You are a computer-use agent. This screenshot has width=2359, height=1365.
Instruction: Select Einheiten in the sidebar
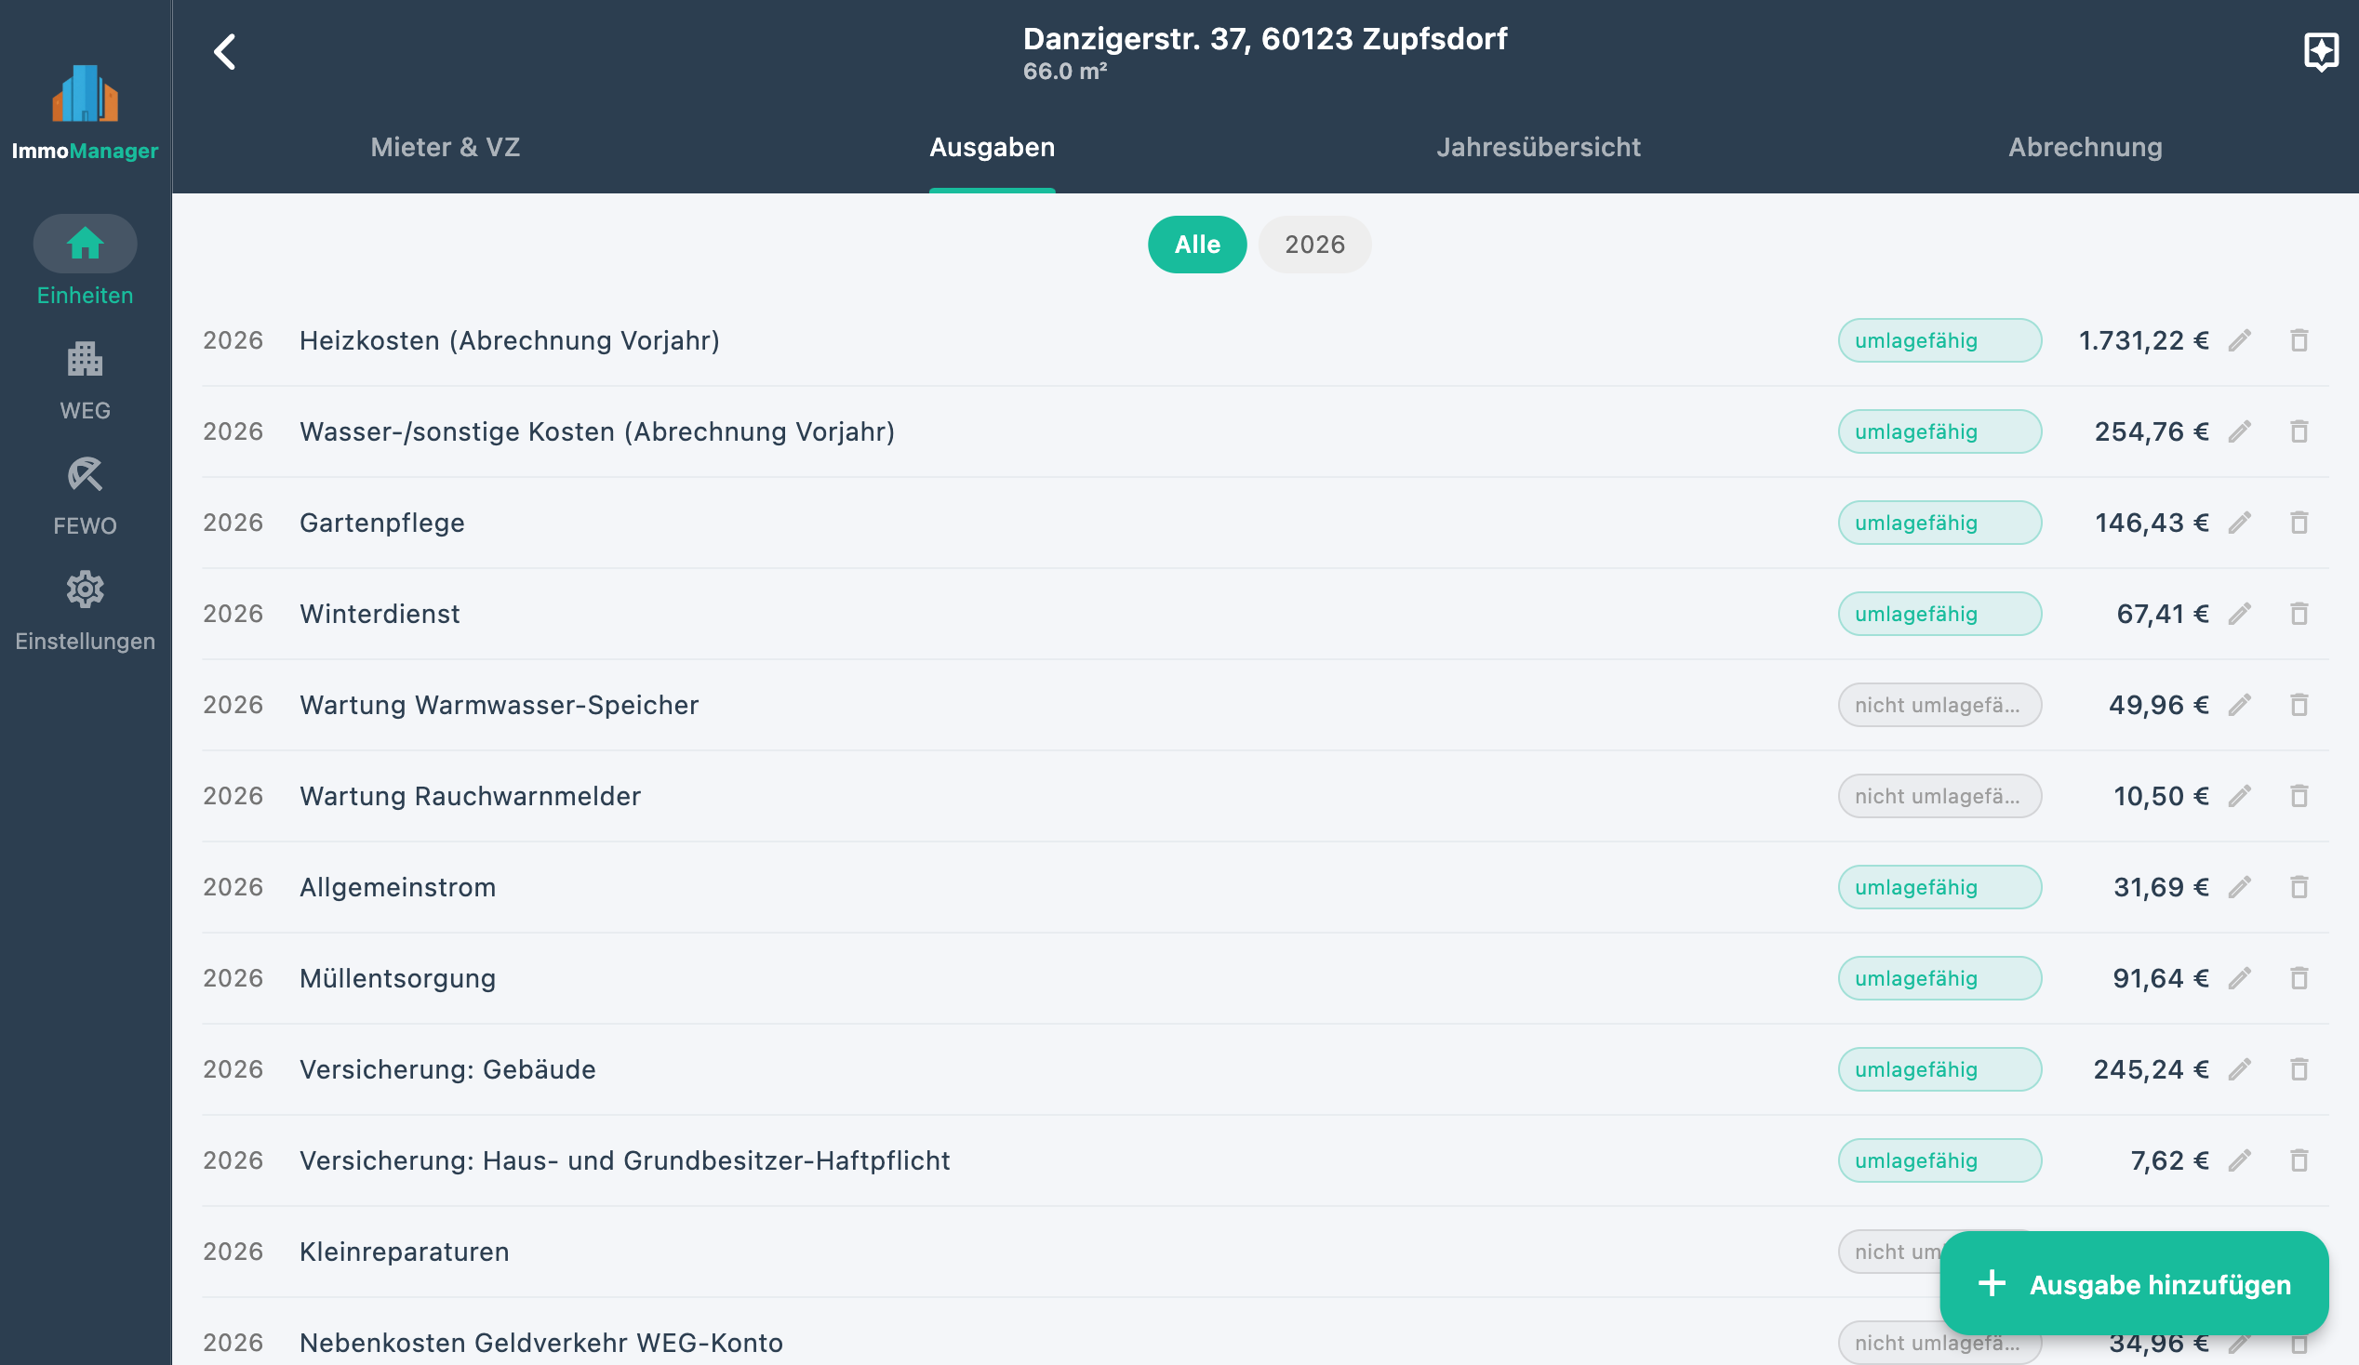point(86,261)
